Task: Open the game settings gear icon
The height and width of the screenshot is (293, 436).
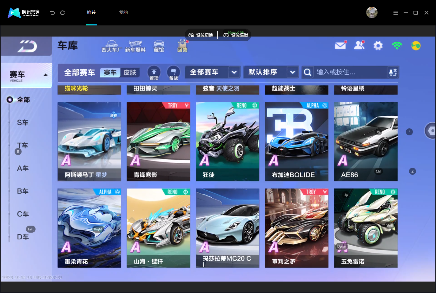Action: coord(378,46)
